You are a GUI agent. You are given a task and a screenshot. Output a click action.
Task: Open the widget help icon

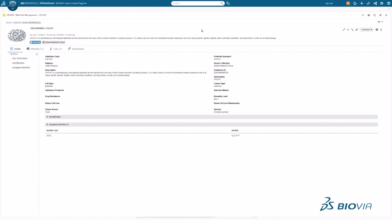pyautogui.click(x=369, y=15)
